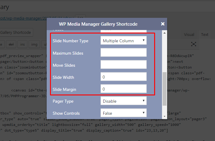Screen dimensions: 215x141
Task: Toggle distraction-free fullscreen editor icon
Action: [194, 44]
